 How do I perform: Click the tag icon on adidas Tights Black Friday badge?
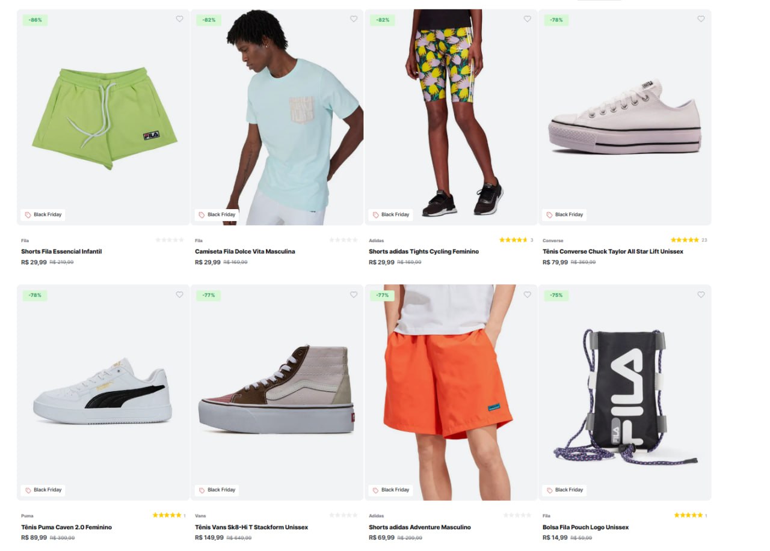click(375, 215)
